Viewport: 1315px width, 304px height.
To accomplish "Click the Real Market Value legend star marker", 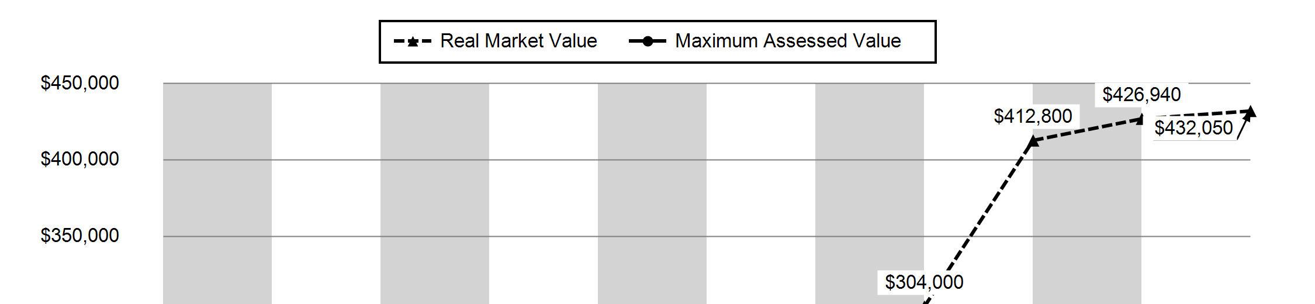I will tap(413, 42).
